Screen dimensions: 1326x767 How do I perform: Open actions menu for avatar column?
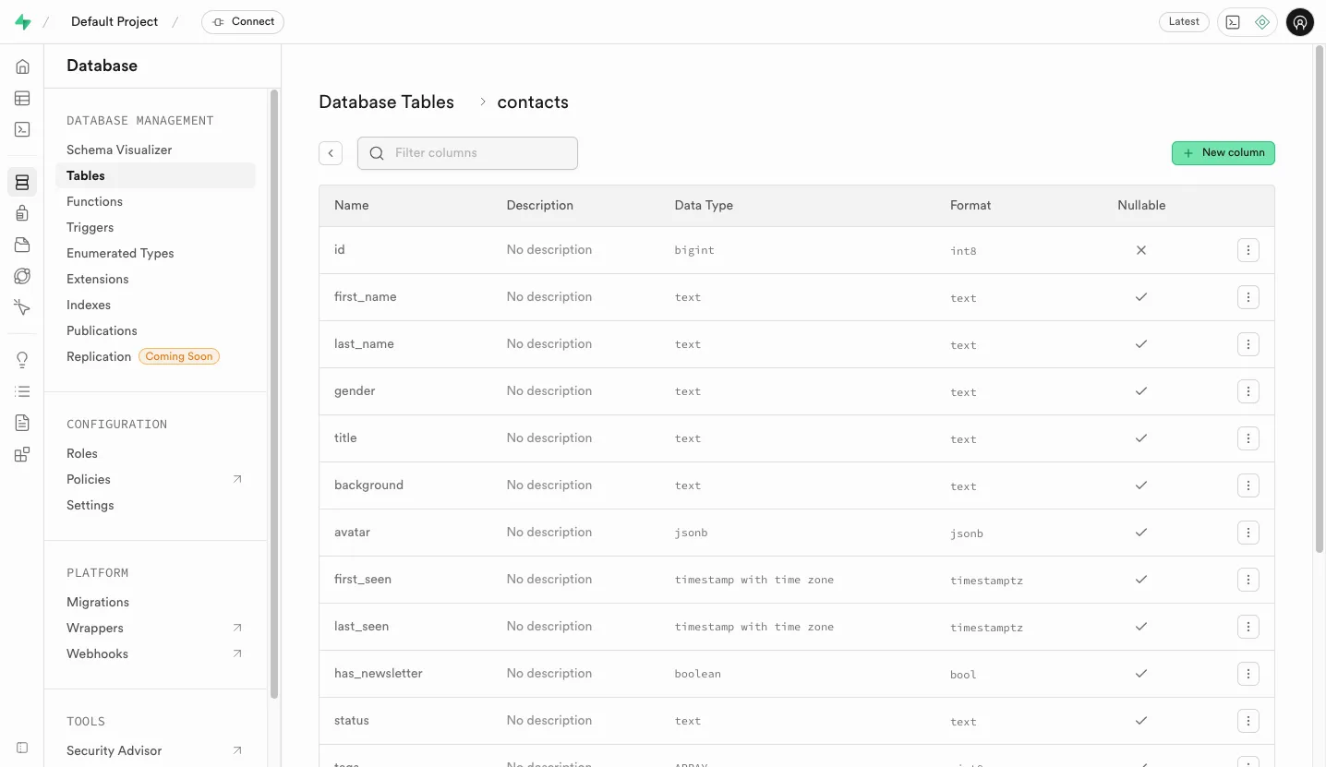[1248, 533]
